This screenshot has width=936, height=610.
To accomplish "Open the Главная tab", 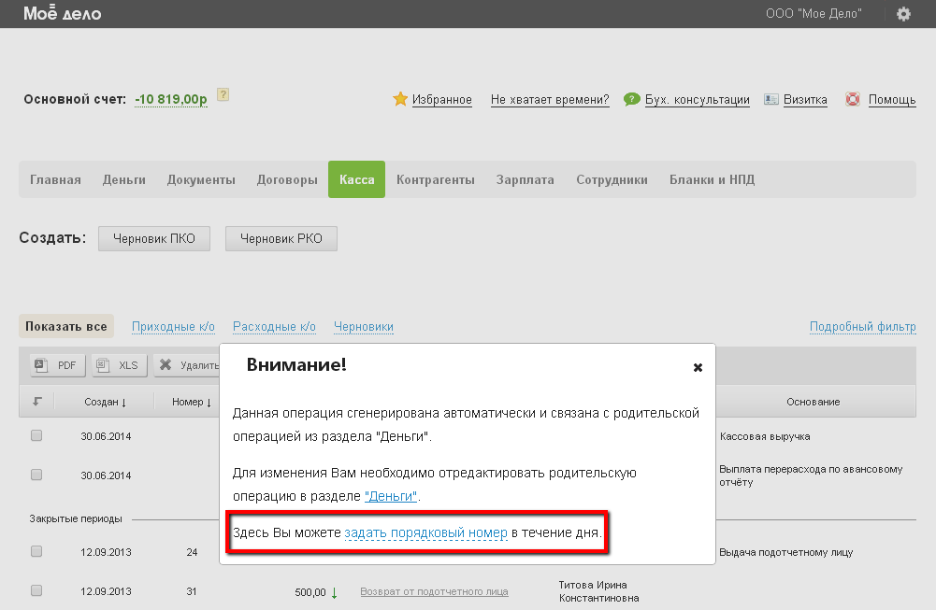I will 55,179.
